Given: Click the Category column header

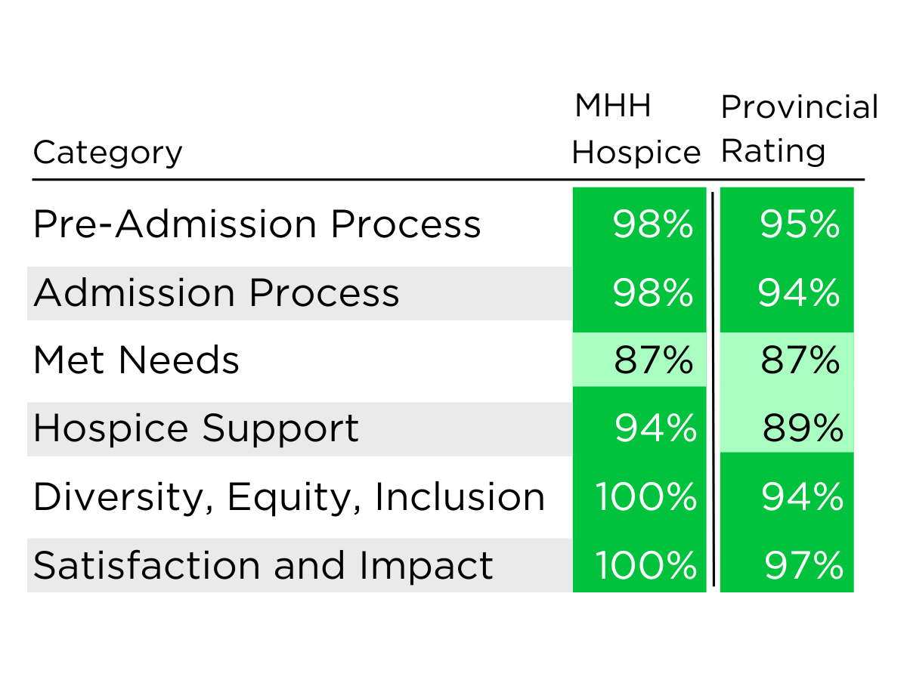Looking at the screenshot, I should pyautogui.click(x=108, y=153).
